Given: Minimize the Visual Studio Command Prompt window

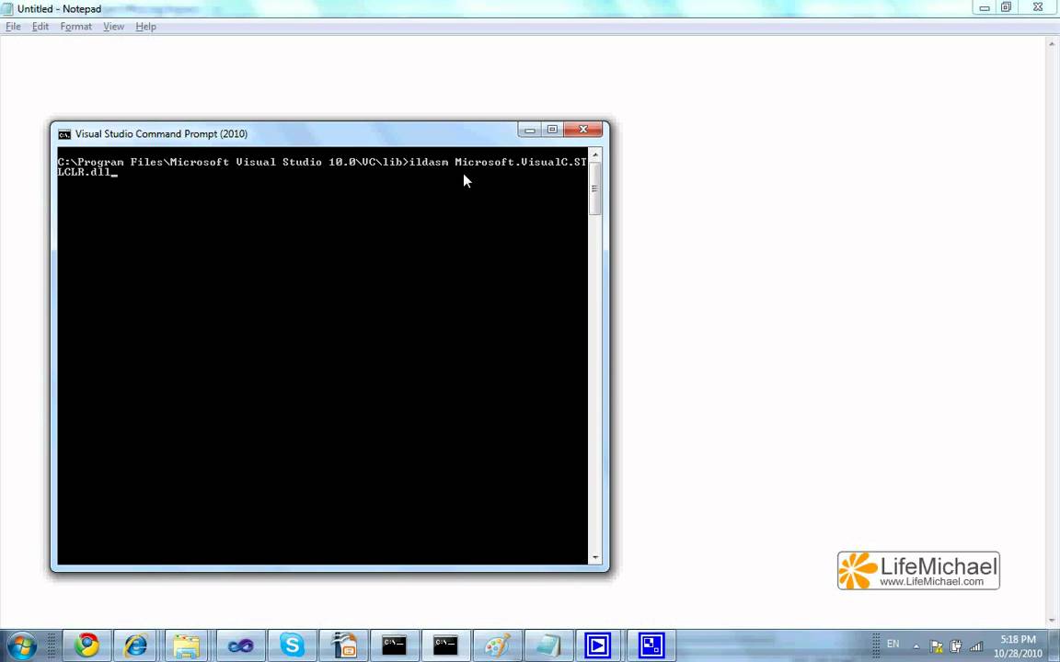Looking at the screenshot, I should click(x=529, y=129).
